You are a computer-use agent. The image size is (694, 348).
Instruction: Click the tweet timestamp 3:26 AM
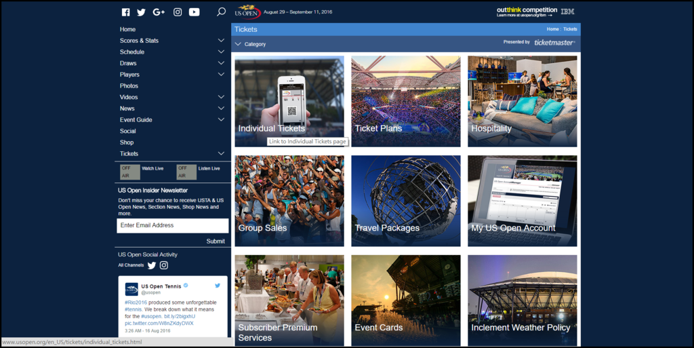pos(147,331)
